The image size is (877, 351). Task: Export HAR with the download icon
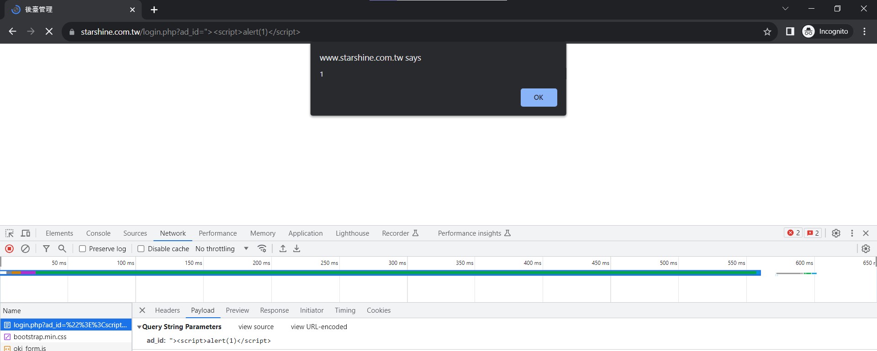297,248
